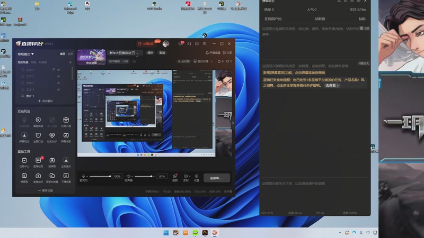Click the boxed exclamation icon beside the headset
Image resolution: width=424 pixels, height=238 pixels.
pyautogui.click(x=197, y=43)
